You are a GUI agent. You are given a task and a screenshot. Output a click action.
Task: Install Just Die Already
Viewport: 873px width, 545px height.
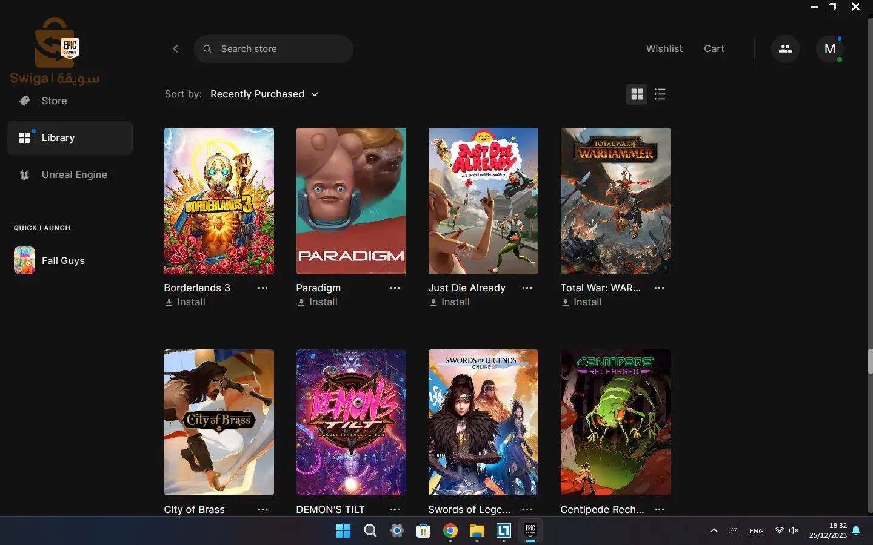(450, 302)
